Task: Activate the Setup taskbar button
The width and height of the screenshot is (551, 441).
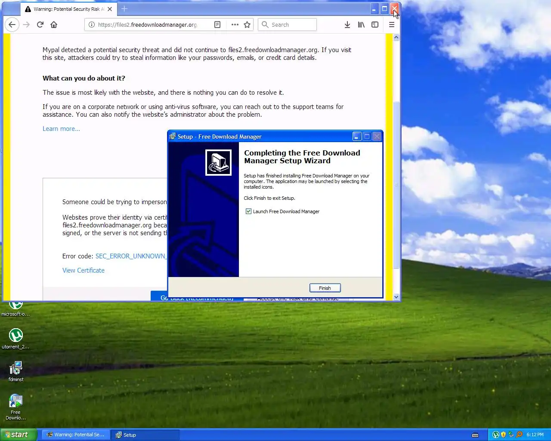Action: click(x=145, y=435)
